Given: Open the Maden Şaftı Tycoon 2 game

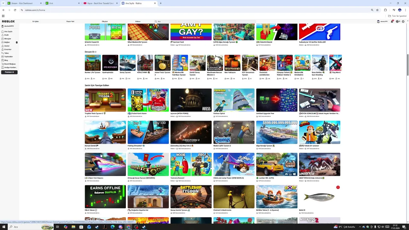Looking at the screenshot, I should click(234, 132).
